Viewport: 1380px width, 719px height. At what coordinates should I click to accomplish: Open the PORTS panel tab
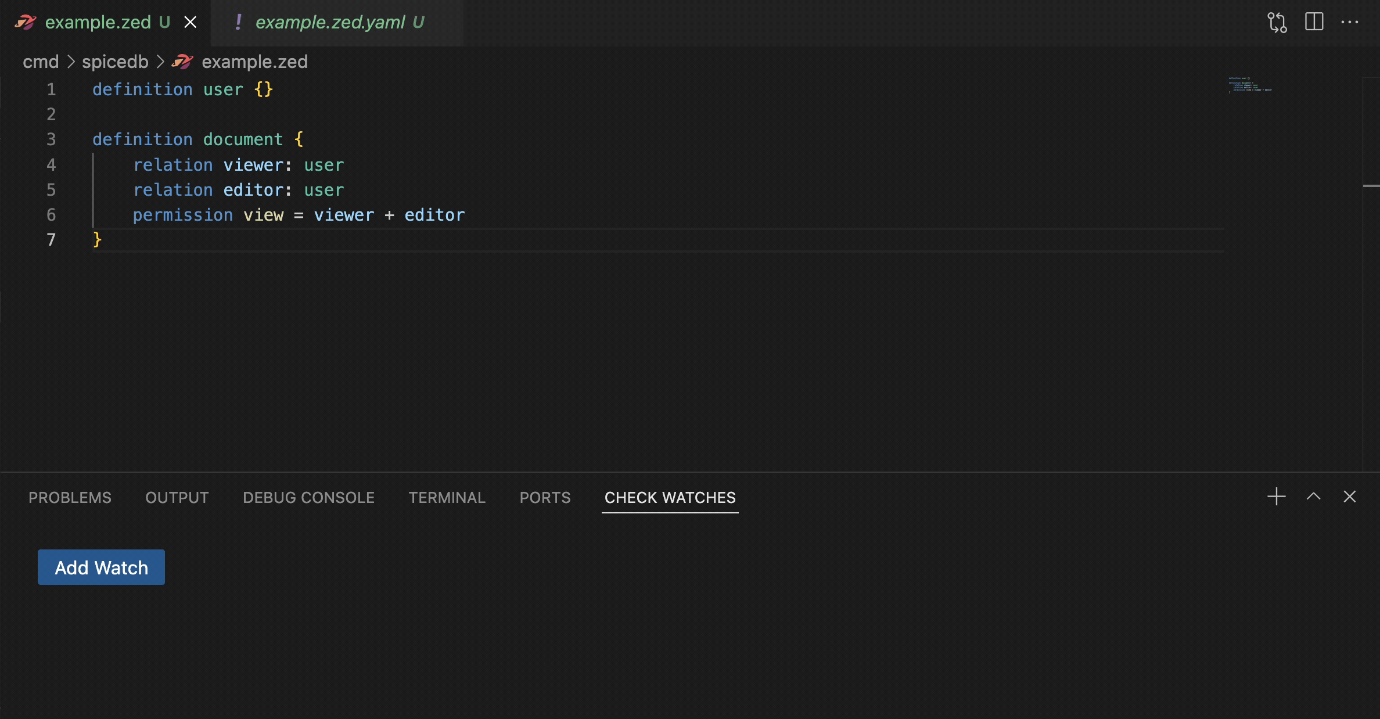[x=545, y=498]
